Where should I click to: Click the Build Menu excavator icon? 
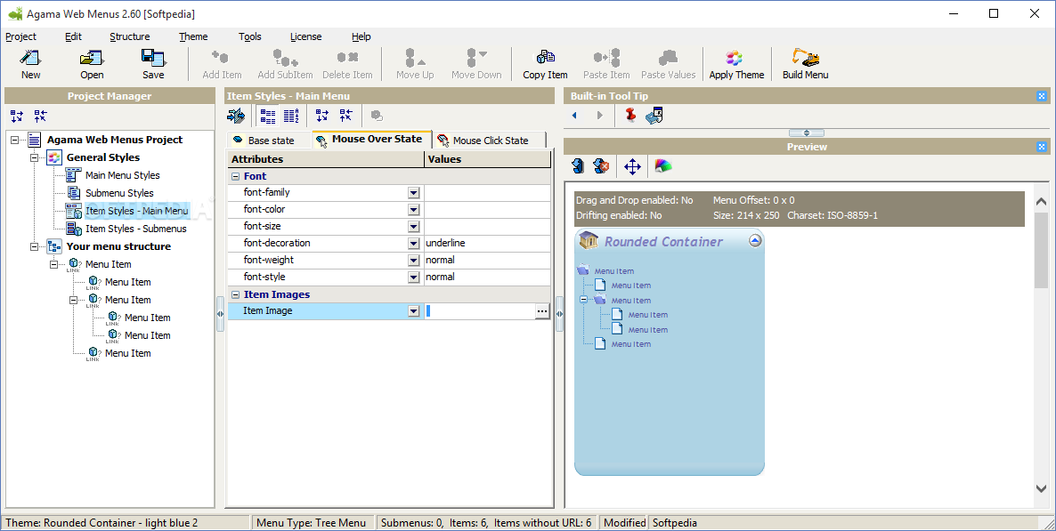[x=805, y=58]
